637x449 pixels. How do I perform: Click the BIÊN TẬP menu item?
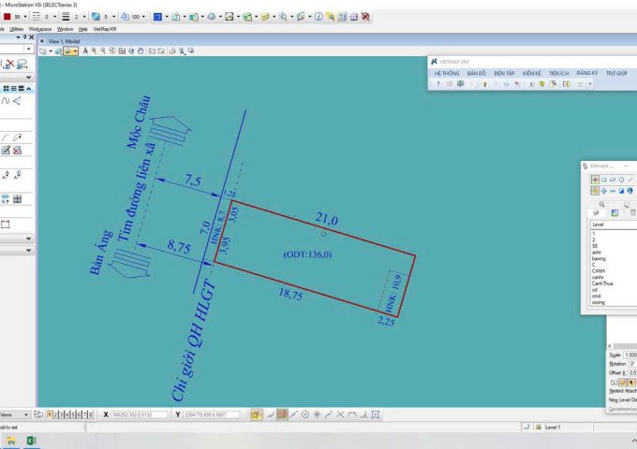[x=504, y=72]
